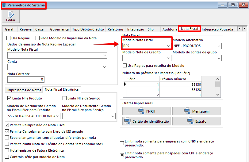Viewport: 249px width, 162px height.
Task: Select the Série 2 cell in the grid
Action: coord(143,95)
